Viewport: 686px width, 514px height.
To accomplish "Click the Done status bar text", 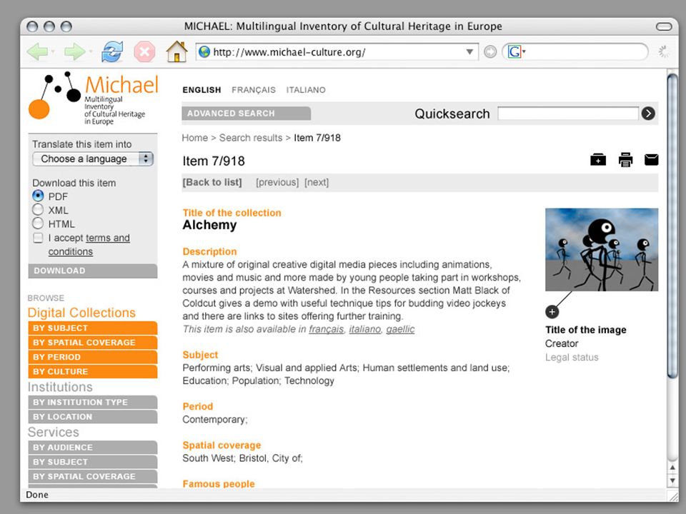I will (x=37, y=495).
